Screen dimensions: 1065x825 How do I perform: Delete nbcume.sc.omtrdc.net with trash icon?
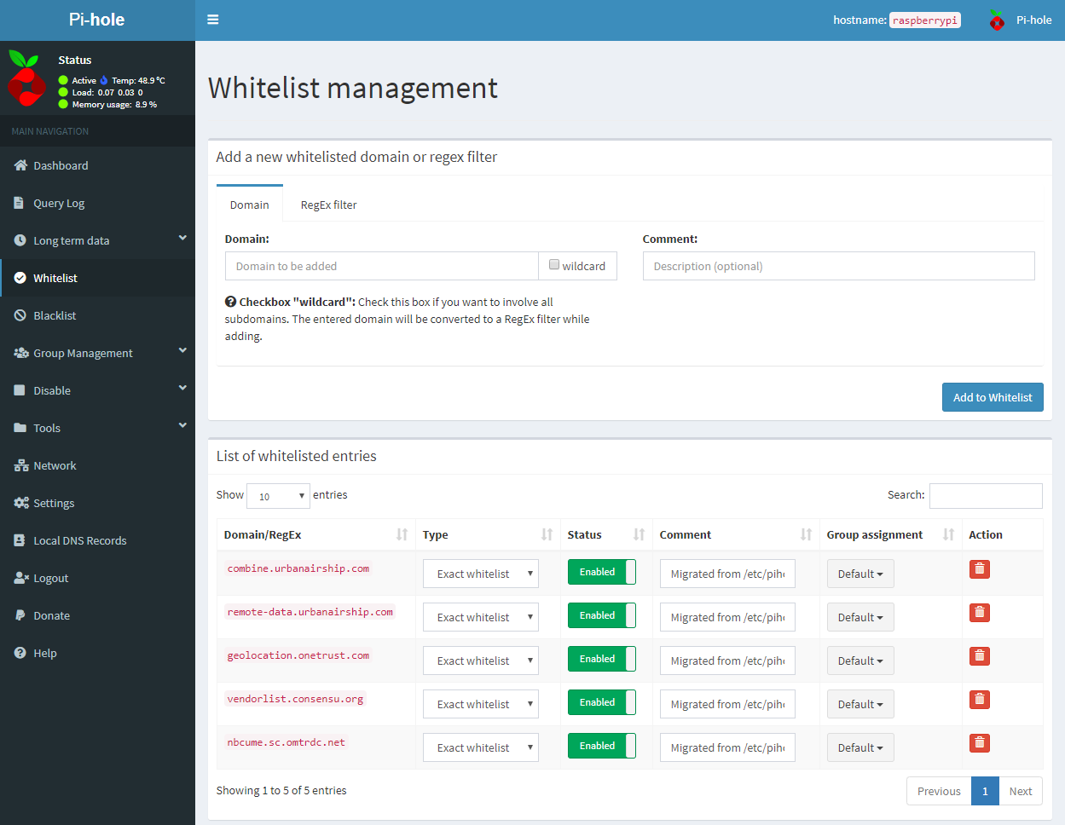pyautogui.click(x=980, y=742)
